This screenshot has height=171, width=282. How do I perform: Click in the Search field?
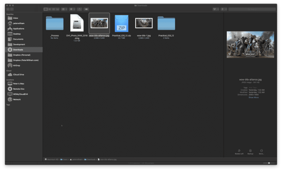(x=252, y=9)
